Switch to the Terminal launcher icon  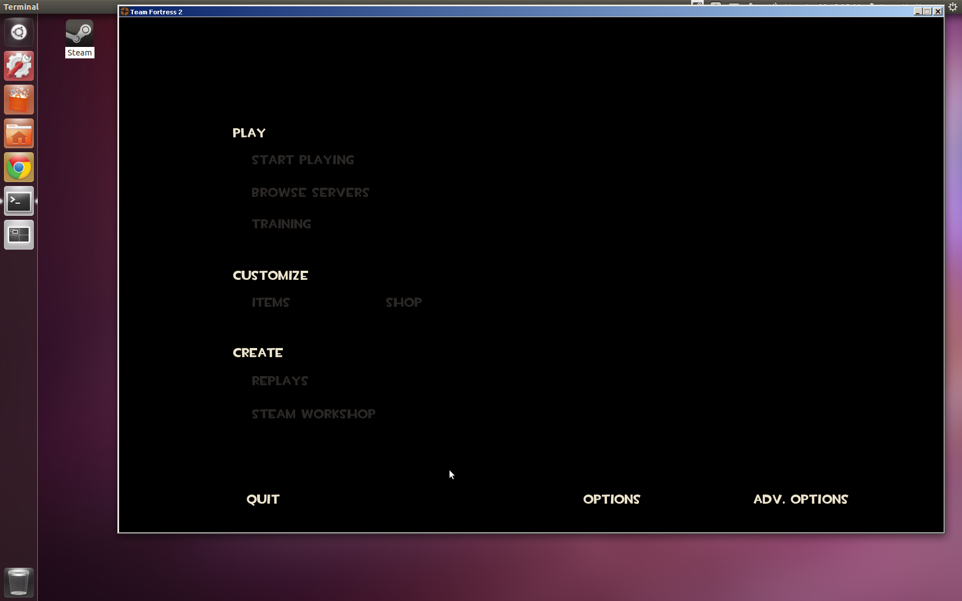pyautogui.click(x=19, y=201)
